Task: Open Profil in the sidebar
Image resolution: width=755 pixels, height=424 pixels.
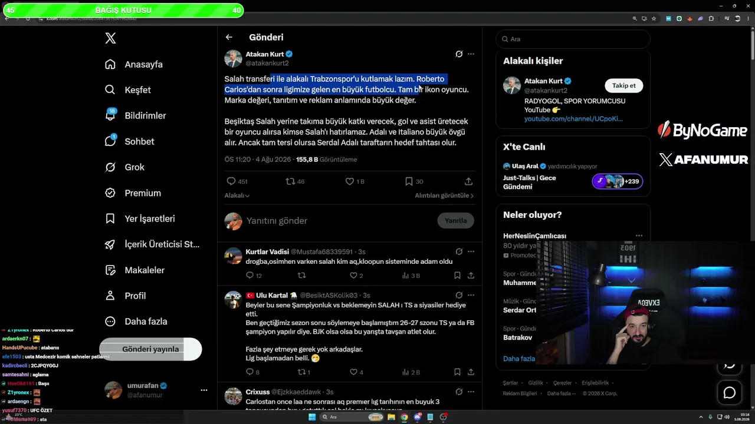Action: 125,296
